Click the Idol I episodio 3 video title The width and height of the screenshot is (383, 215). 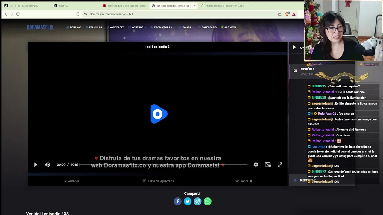click(157, 47)
